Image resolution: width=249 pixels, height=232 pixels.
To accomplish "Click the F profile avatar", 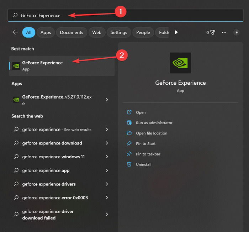I will point(237,32).
